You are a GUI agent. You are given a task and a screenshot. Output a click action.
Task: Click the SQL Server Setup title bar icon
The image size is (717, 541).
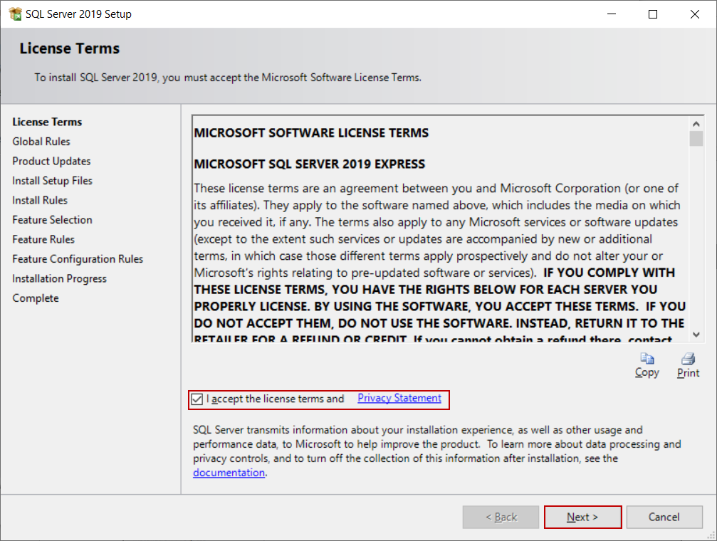coord(15,14)
